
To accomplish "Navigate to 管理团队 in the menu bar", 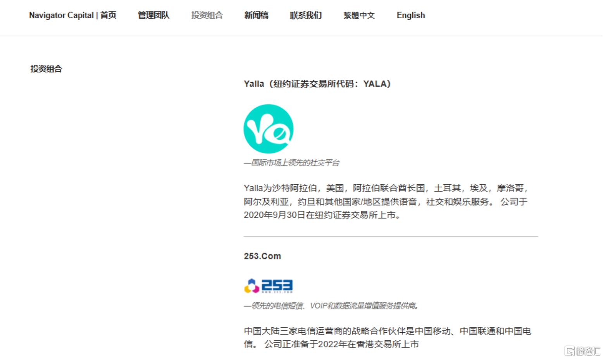I will coord(153,15).
